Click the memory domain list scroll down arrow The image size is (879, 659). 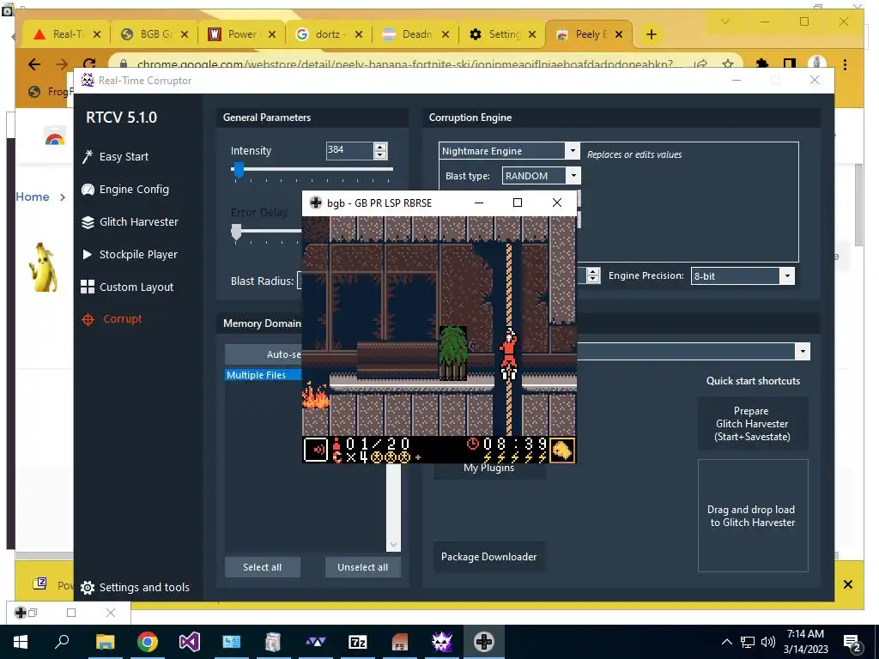pos(393,545)
